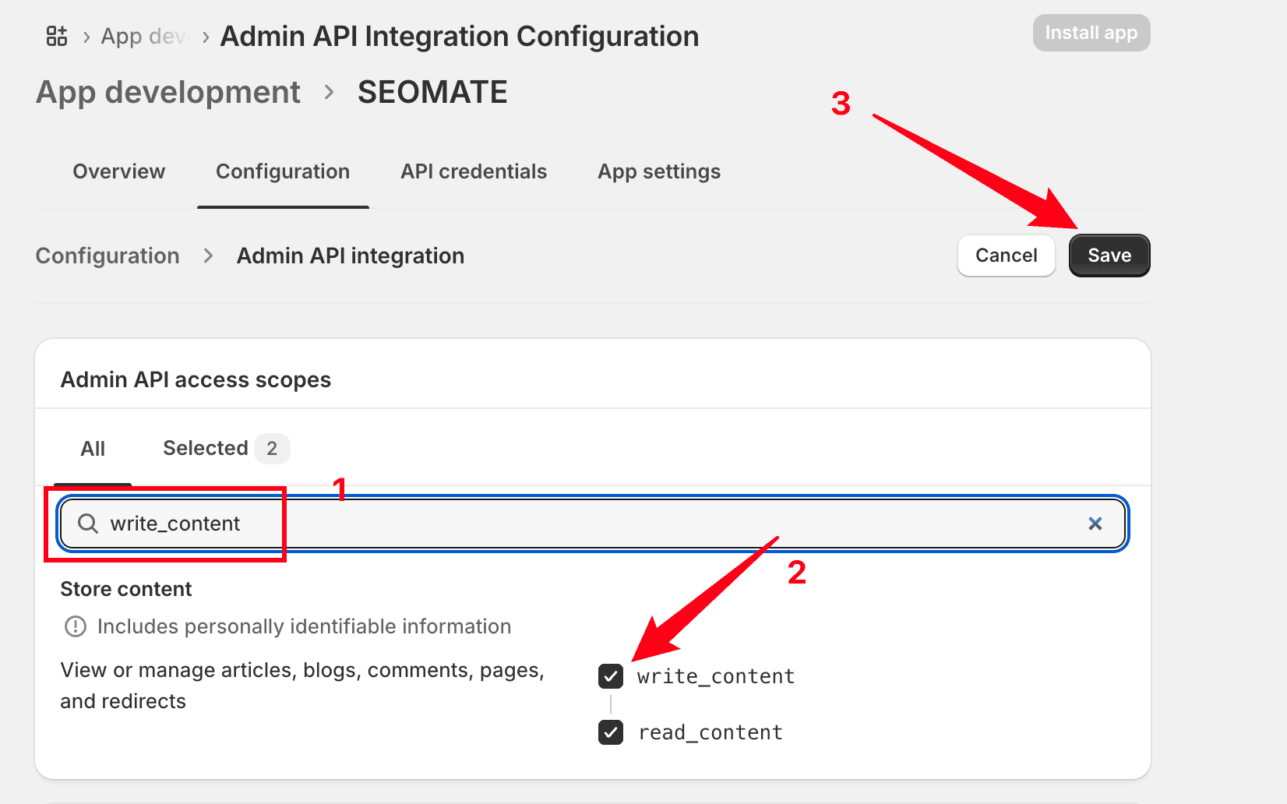
Task: Uncheck the write_content scope
Action: 610,676
